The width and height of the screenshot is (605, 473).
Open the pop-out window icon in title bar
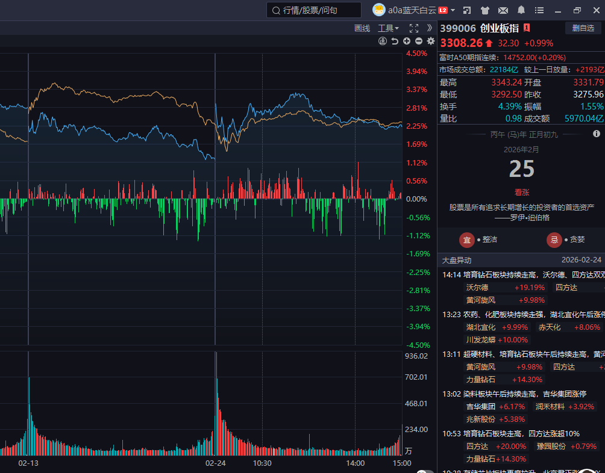(x=468, y=10)
